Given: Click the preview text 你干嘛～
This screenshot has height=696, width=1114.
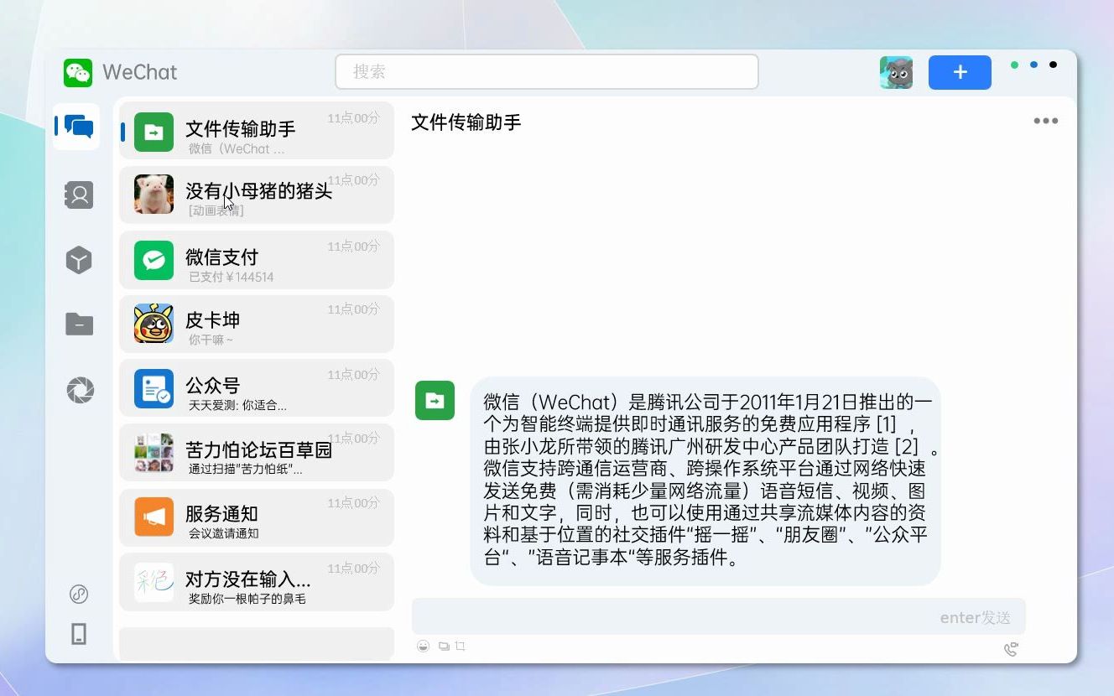Looking at the screenshot, I should (211, 340).
